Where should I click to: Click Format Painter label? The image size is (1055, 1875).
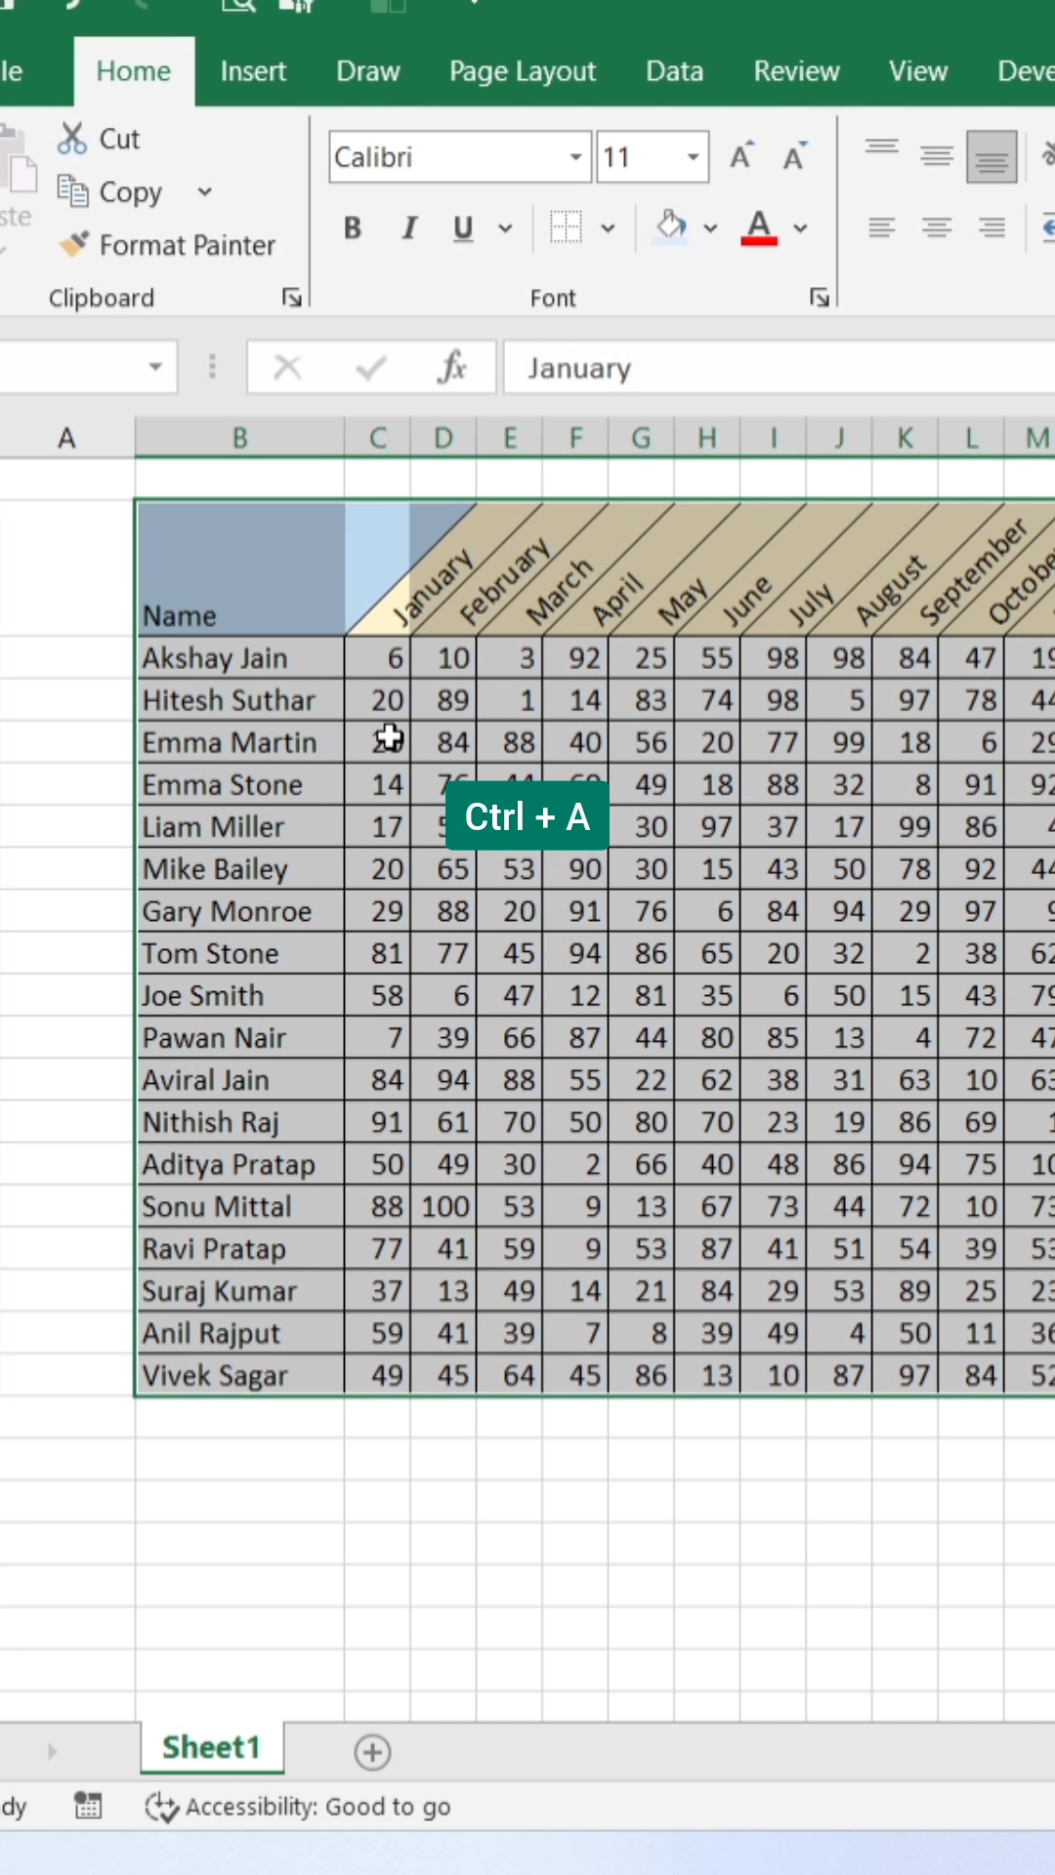188,245
